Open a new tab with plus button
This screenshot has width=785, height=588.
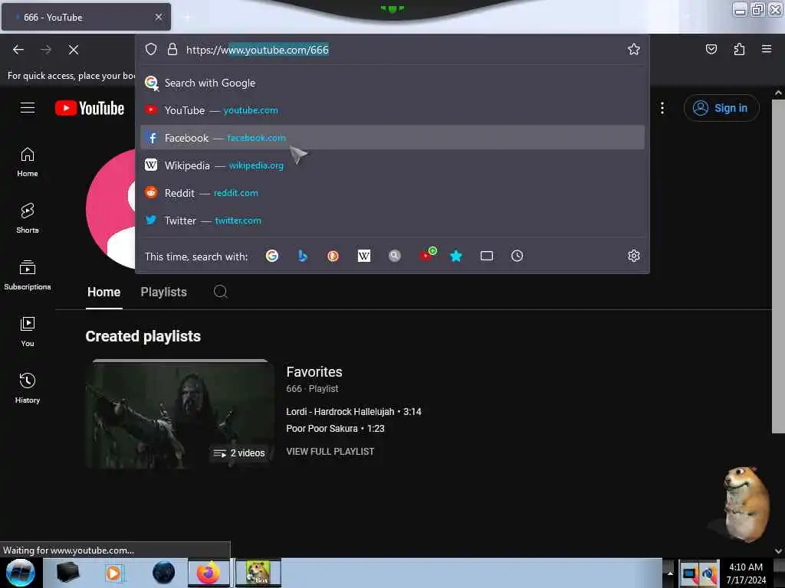pos(187,17)
